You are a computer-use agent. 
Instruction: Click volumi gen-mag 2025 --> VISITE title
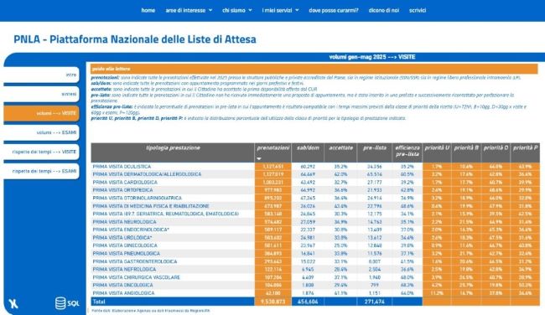coord(372,57)
